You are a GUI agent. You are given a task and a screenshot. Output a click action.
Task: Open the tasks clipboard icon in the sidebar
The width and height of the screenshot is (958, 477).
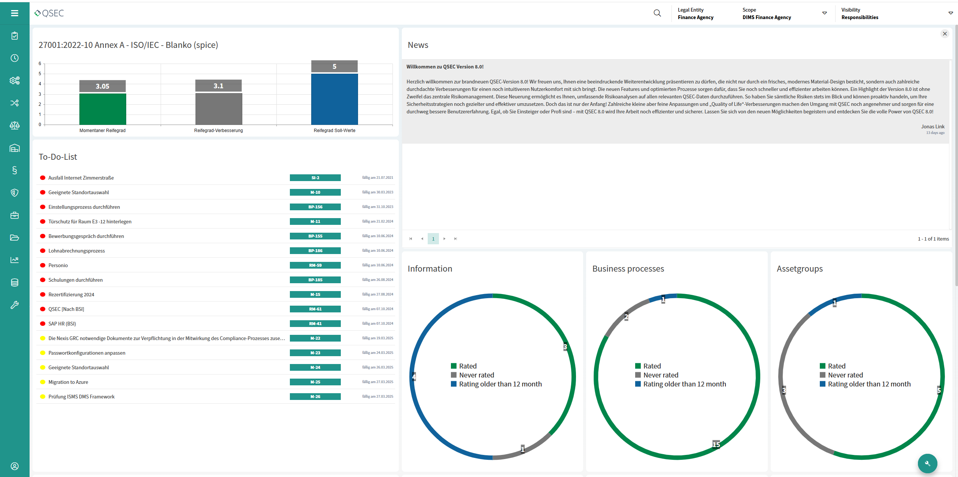point(15,36)
